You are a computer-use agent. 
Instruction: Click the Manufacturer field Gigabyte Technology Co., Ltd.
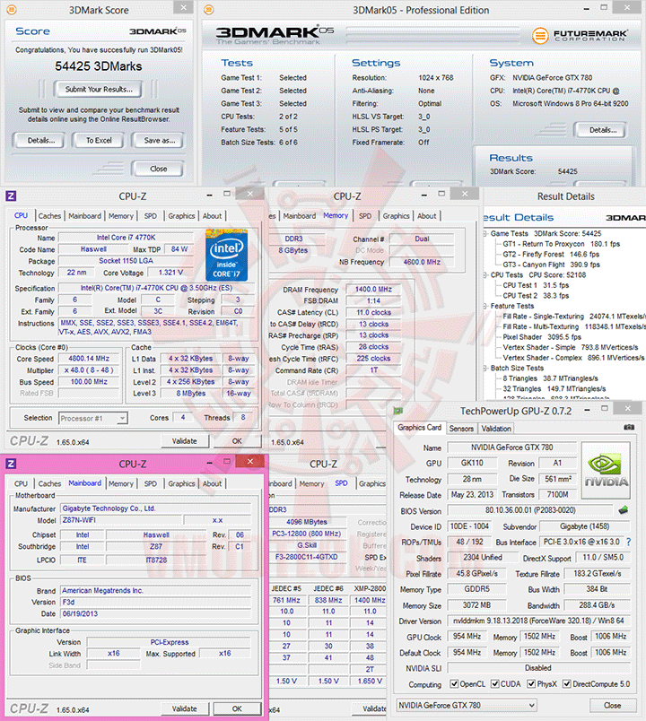click(156, 508)
